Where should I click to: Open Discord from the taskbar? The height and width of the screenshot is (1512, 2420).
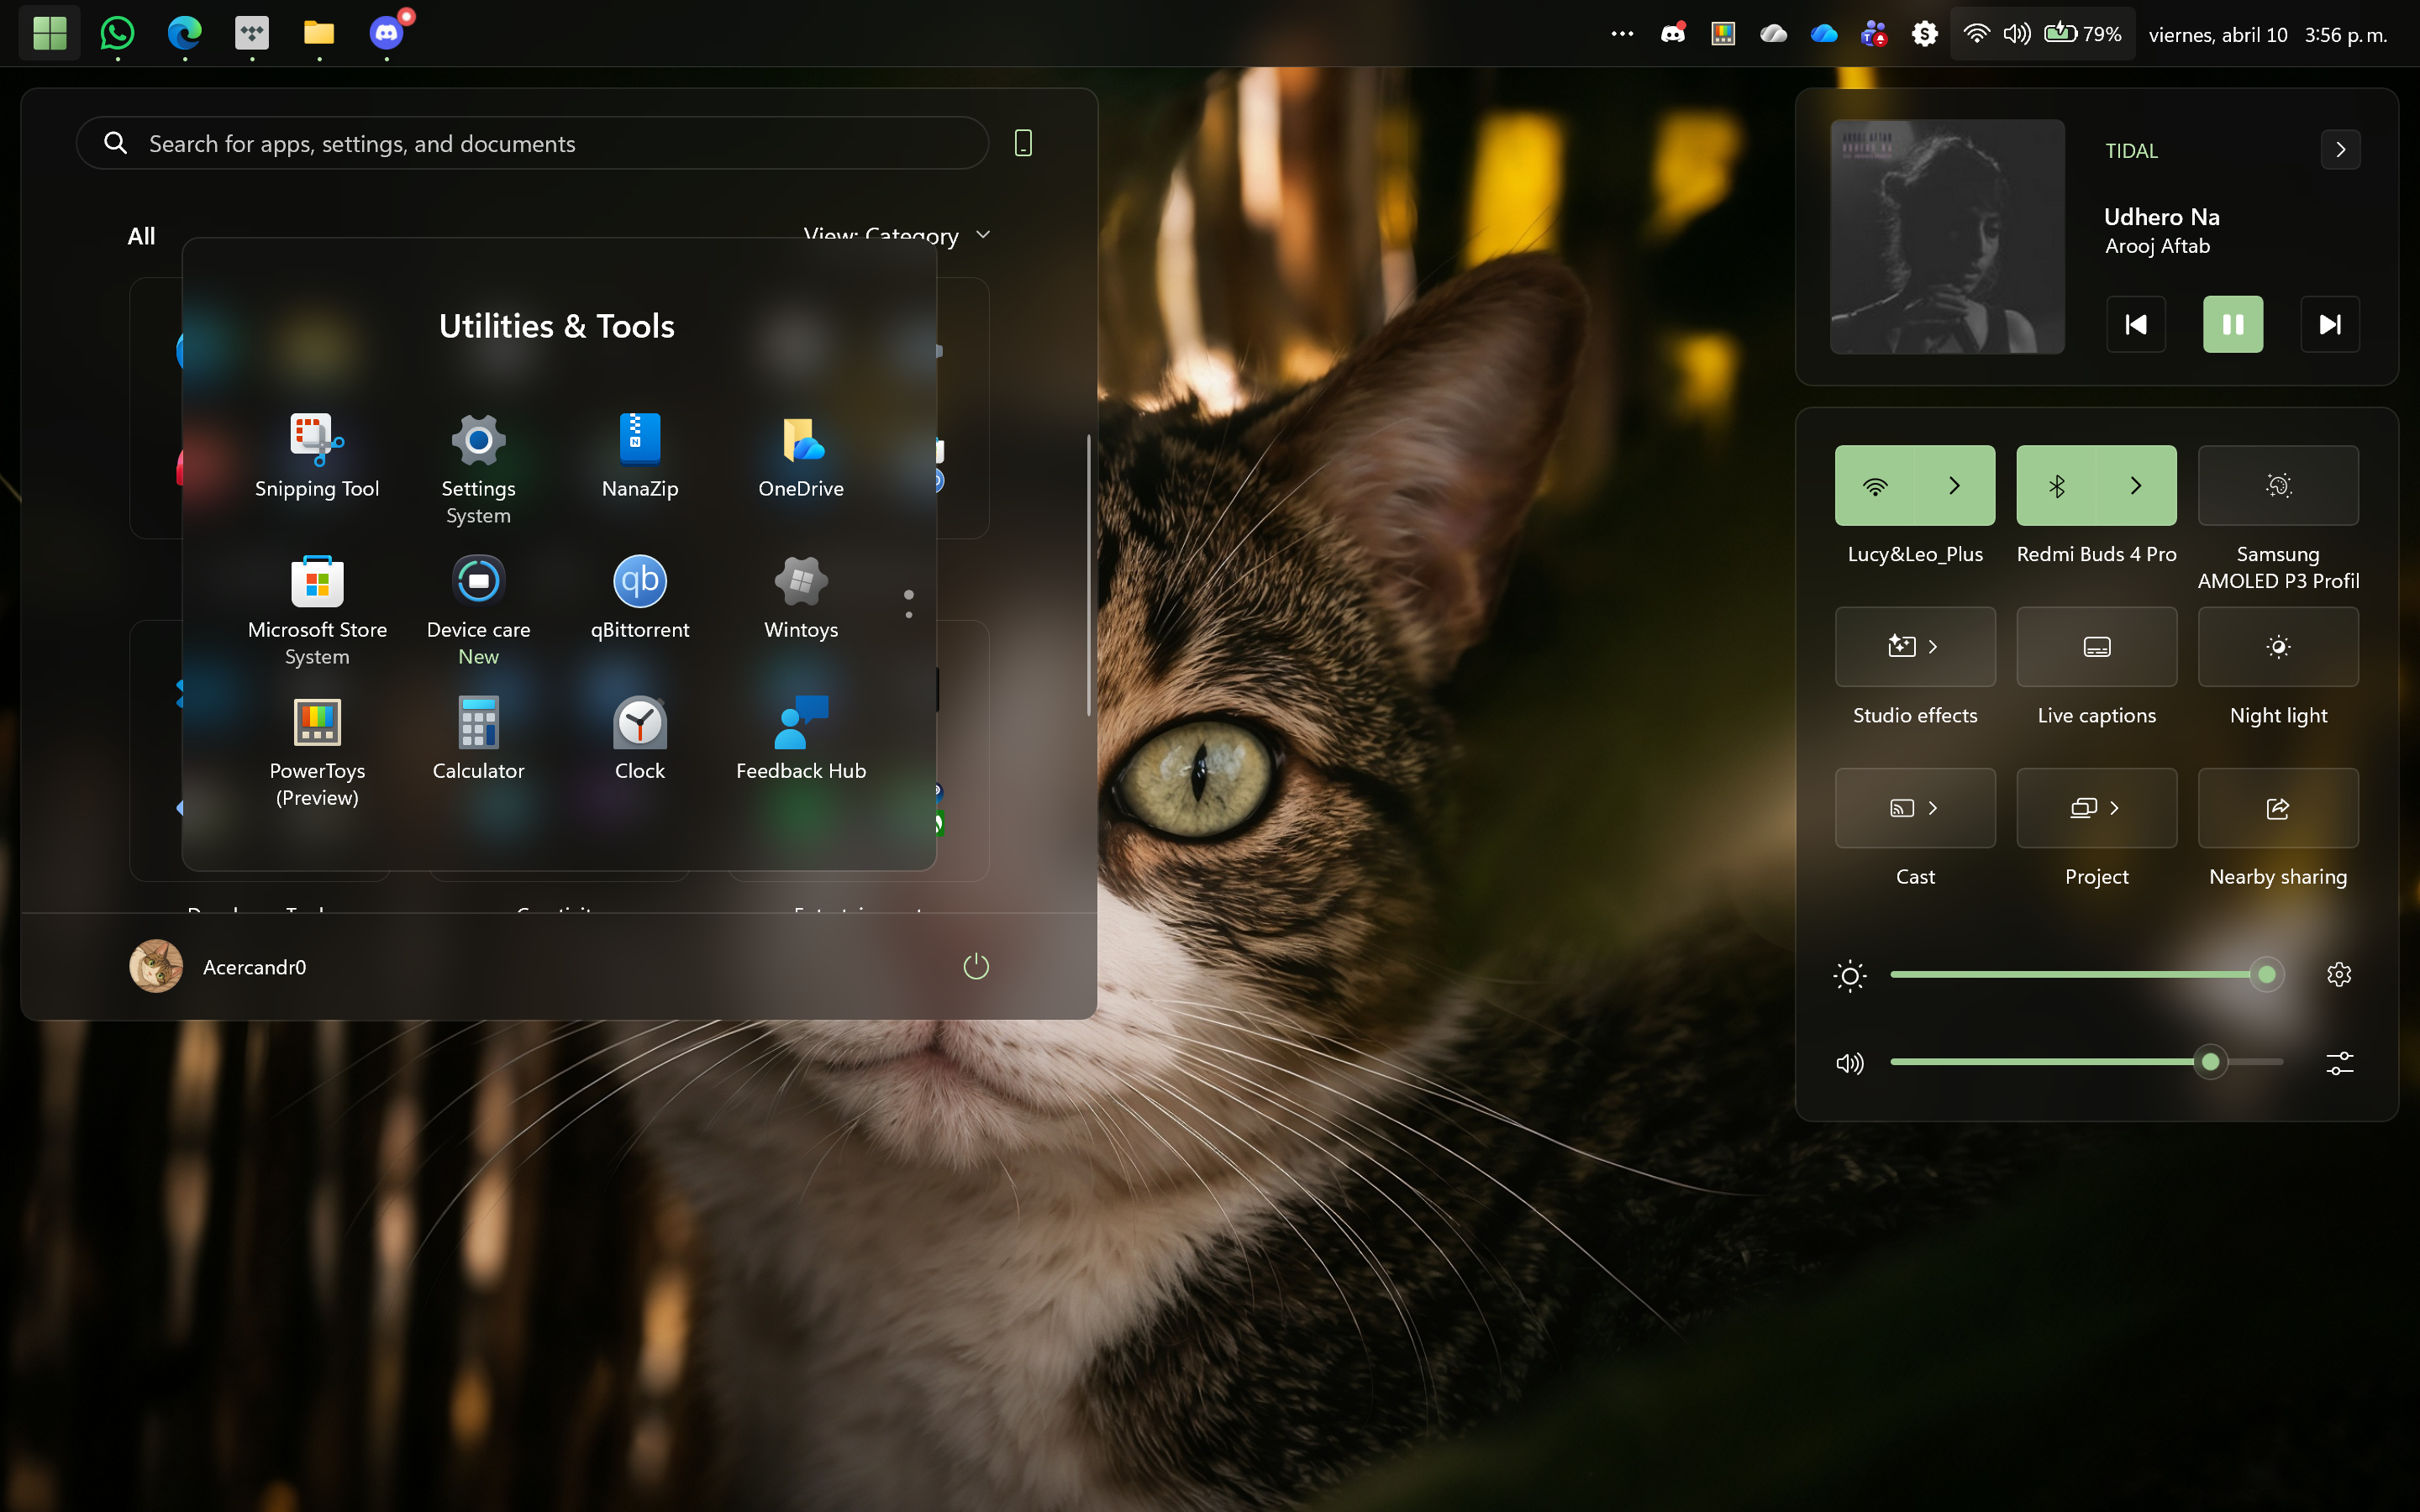point(387,33)
